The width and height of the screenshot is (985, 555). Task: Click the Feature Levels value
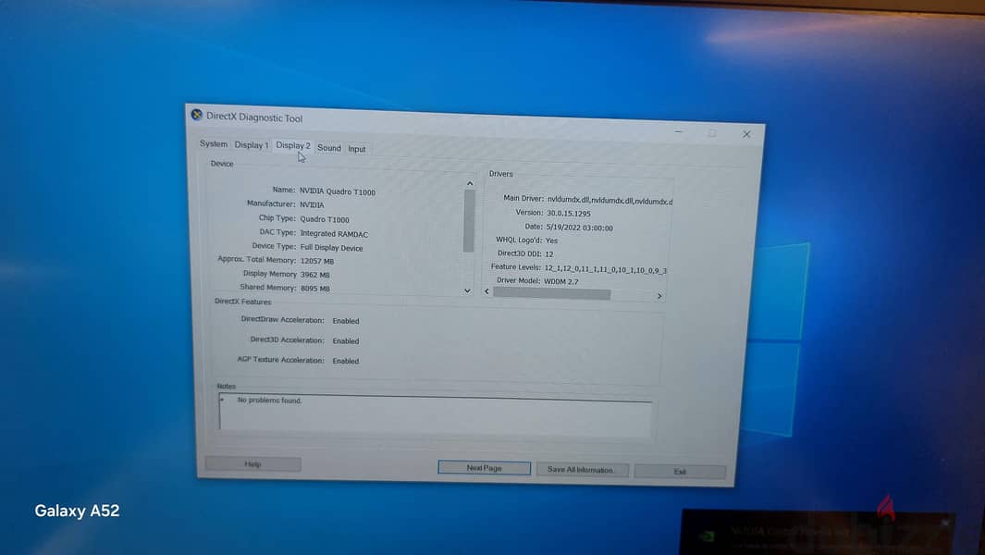point(605,269)
